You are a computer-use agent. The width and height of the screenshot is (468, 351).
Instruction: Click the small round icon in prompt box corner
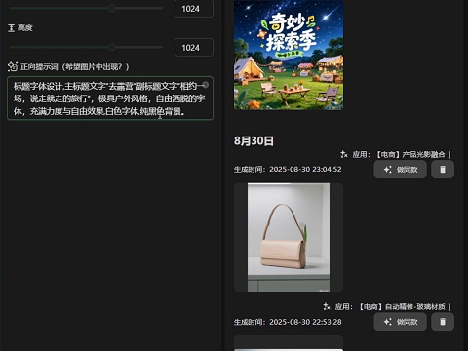pos(206,85)
